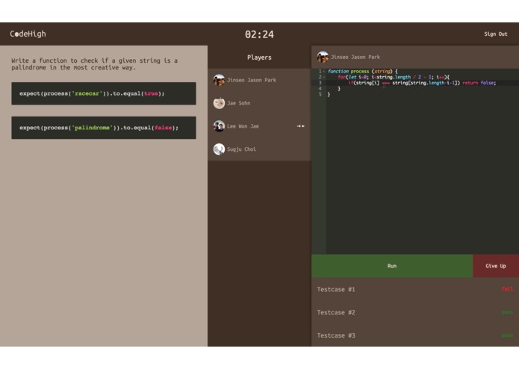This screenshot has height=369, width=519.
Task: Click the 'palindrome' expectation code block
Action: click(104, 128)
